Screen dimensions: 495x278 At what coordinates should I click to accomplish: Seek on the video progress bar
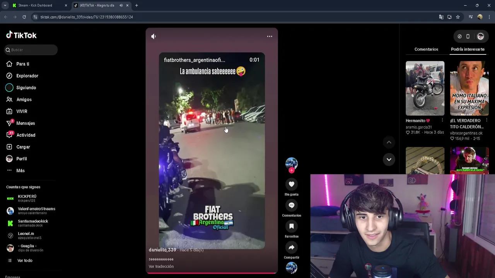[212, 273]
